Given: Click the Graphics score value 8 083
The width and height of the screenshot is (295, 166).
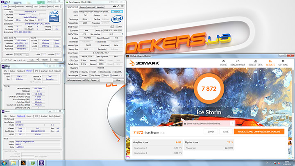Looking at the screenshot, I should click(x=178, y=142).
